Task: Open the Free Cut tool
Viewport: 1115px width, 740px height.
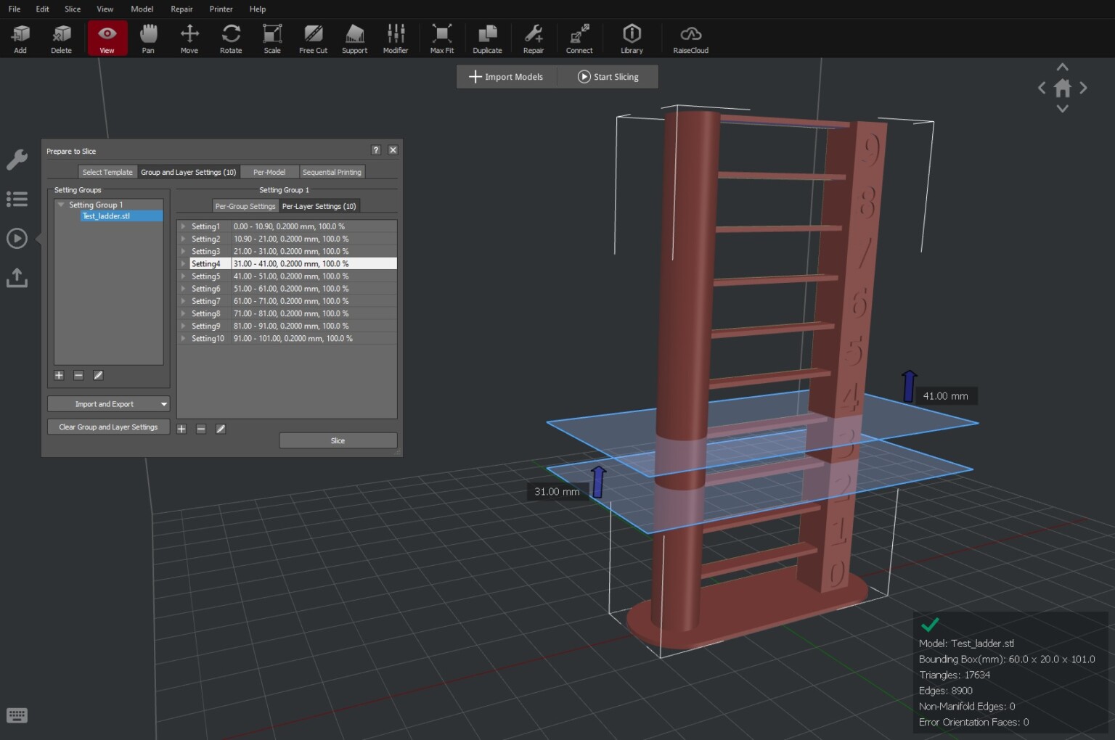Action: click(x=313, y=38)
